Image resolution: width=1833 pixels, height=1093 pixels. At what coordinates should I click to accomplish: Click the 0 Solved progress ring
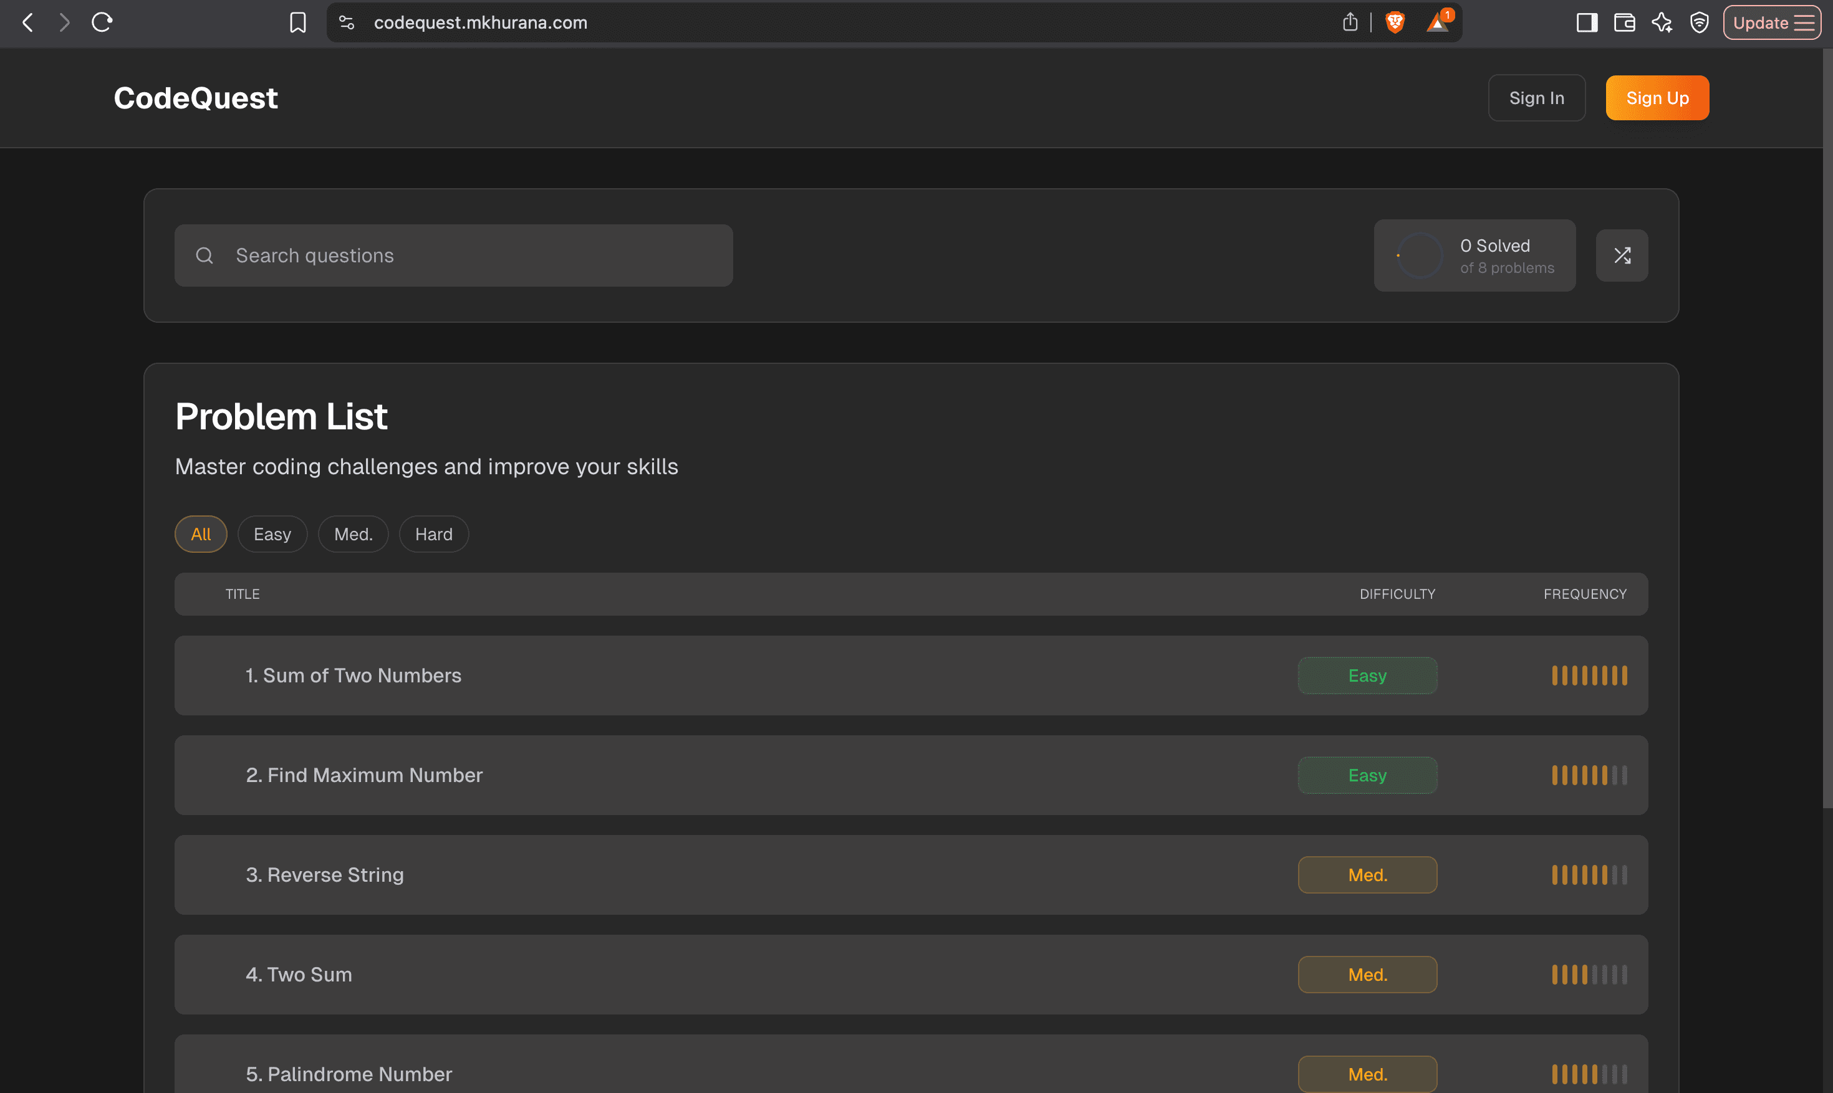click(x=1420, y=255)
